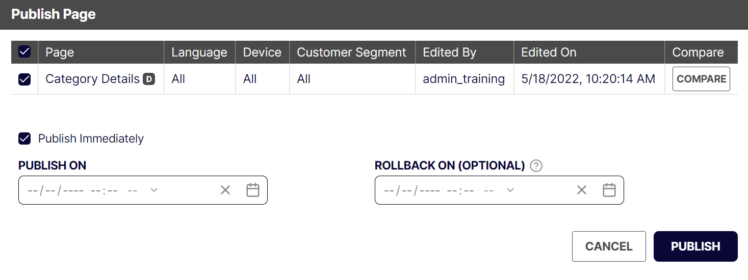The width and height of the screenshot is (748, 280).
Task: Clear the Rollback On date field
Action: pos(582,190)
